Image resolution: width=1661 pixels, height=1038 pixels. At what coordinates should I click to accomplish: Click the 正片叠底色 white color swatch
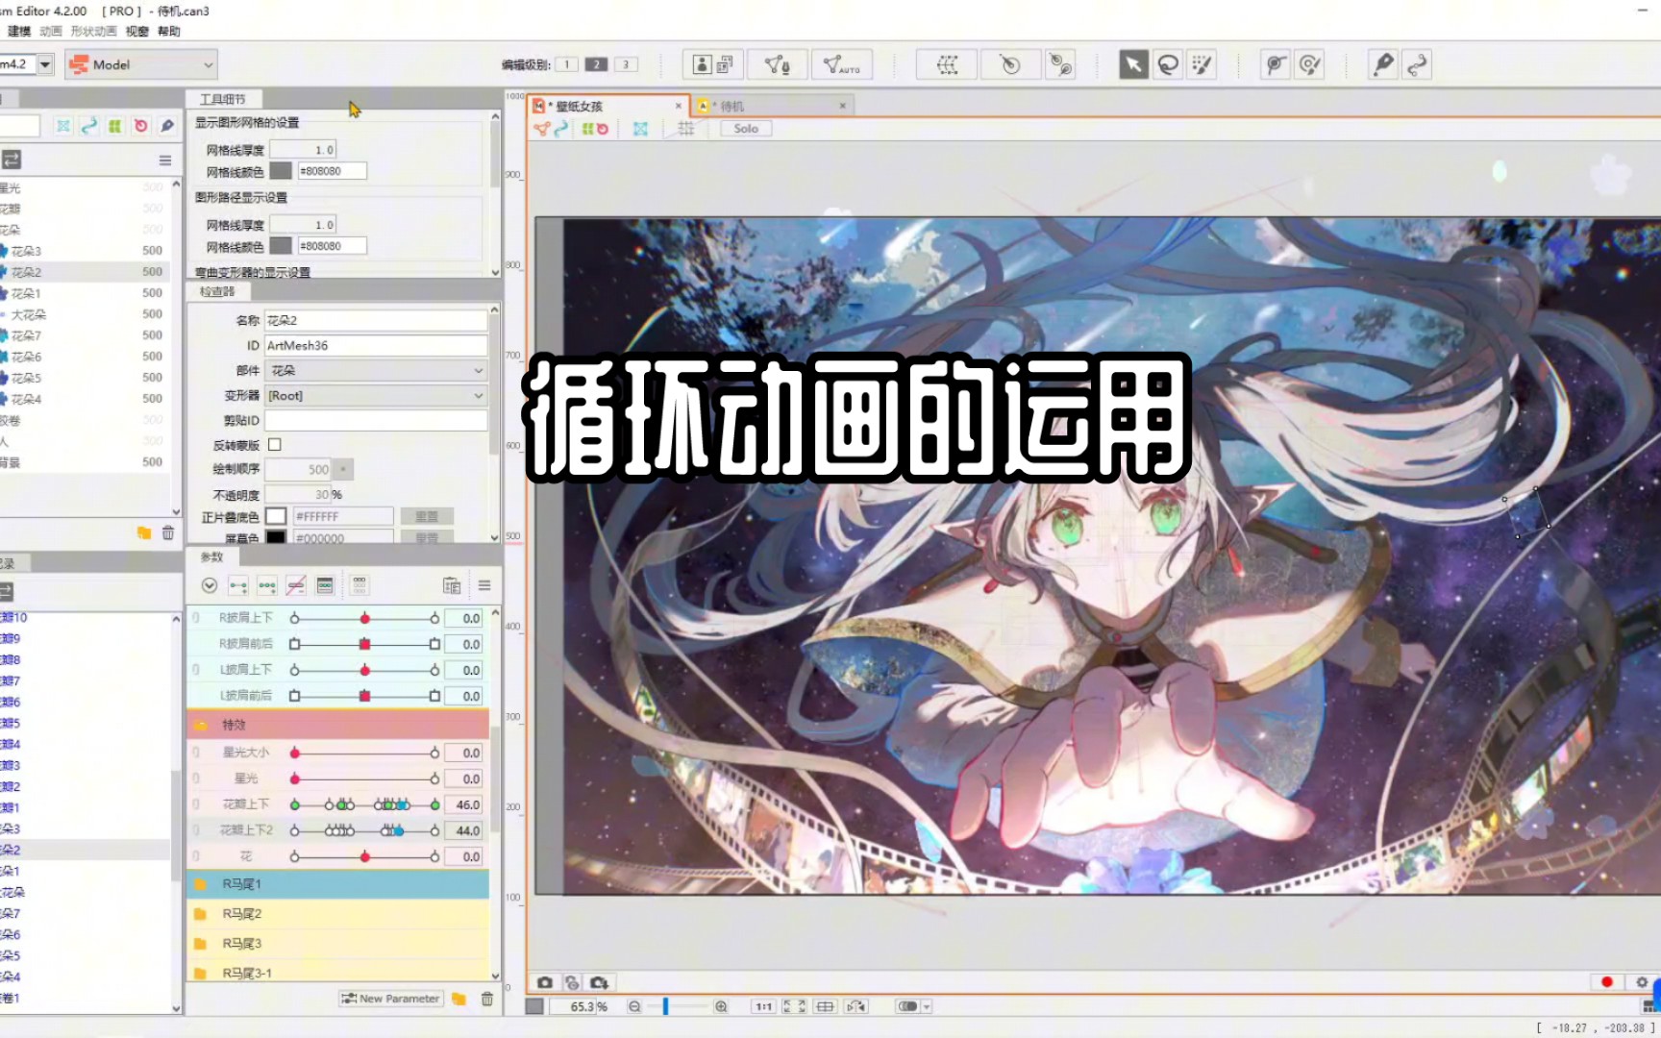coord(276,516)
